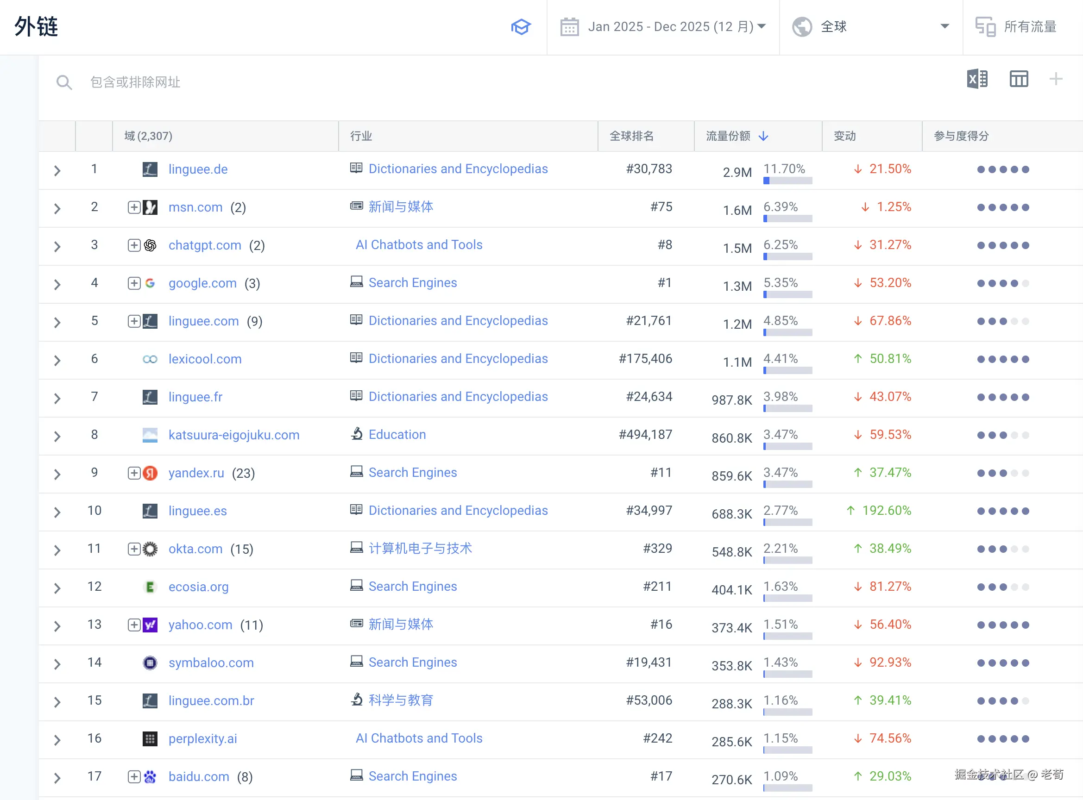Toggle the plus box beside msn.com
Image resolution: width=1083 pixels, height=800 pixels.
134,207
